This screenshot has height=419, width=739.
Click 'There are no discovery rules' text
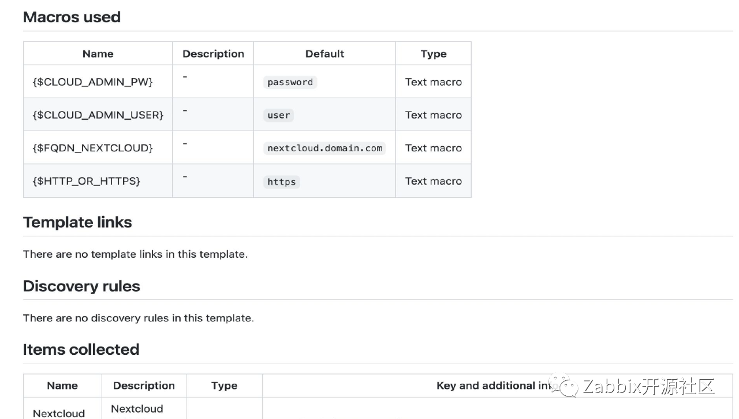tap(138, 318)
